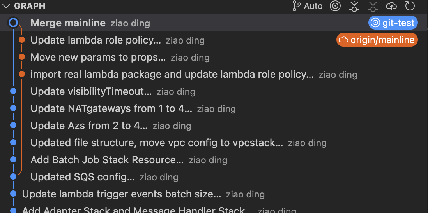
Task: Publish branch with the cloud upload icon
Action: pyautogui.click(x=391, y=6)
